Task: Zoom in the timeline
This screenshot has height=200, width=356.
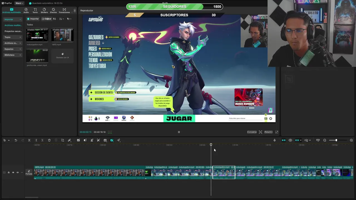Action: 351,140
